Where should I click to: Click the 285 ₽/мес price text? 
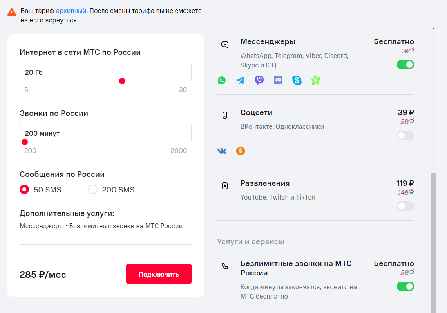[43, 275]
